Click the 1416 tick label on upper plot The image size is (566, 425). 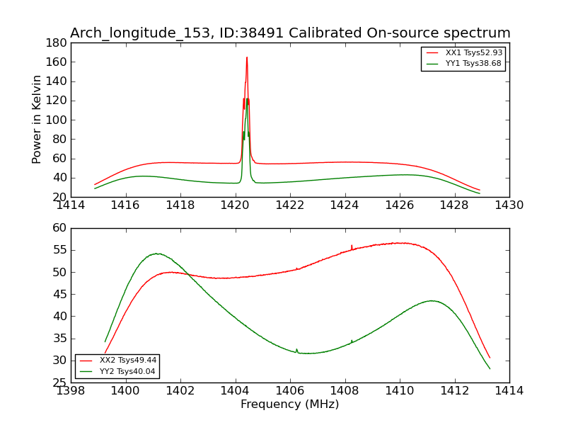[x=125, y=205]
